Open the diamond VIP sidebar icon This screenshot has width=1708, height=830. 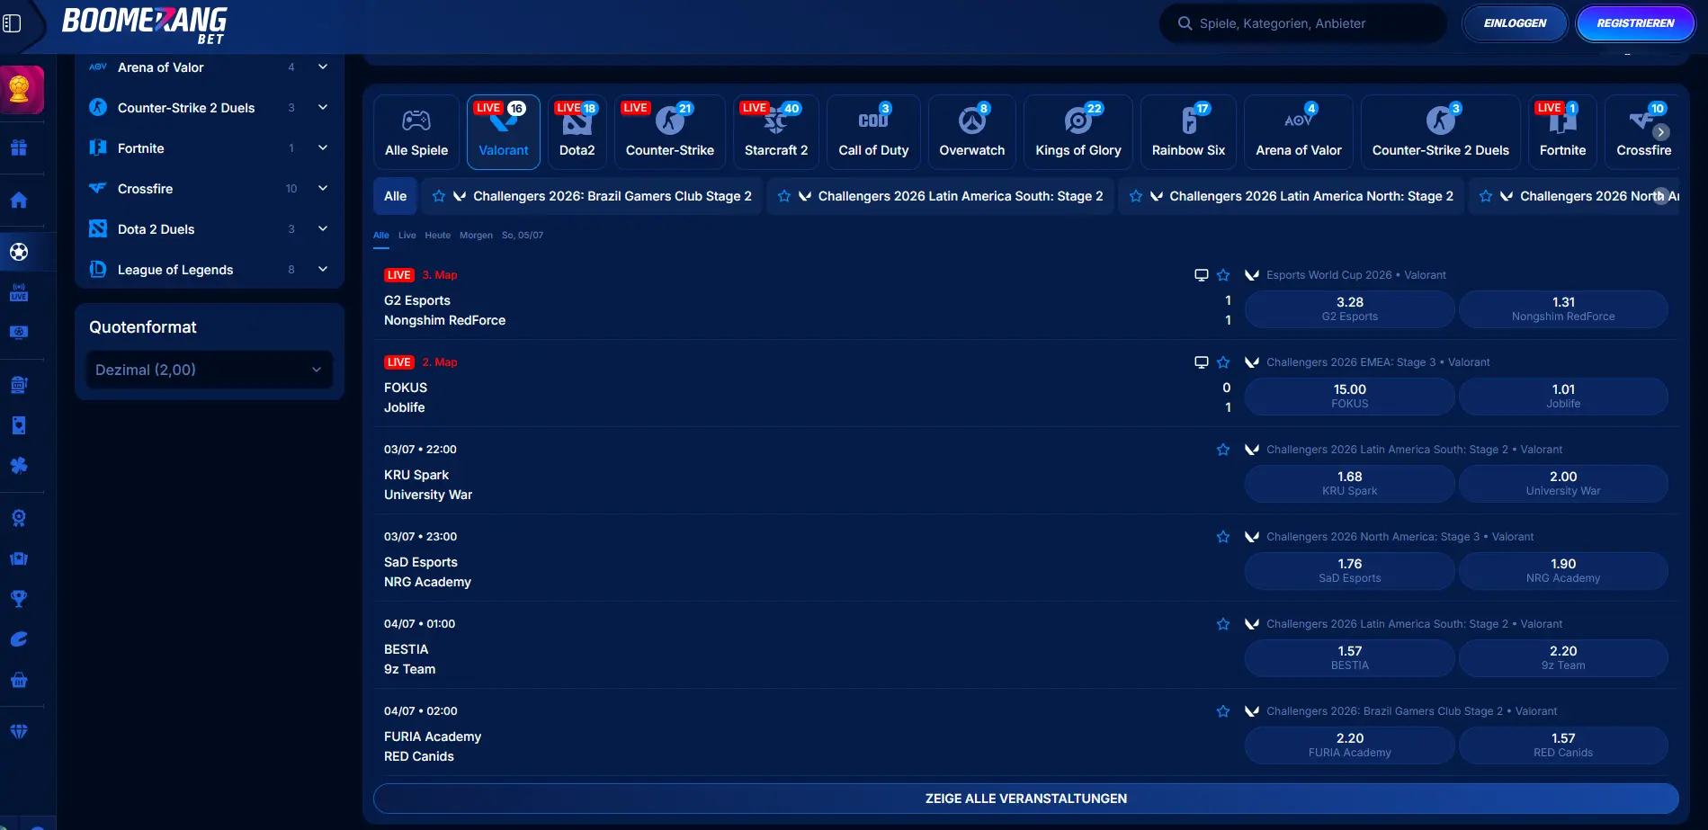tap(19, 732)
